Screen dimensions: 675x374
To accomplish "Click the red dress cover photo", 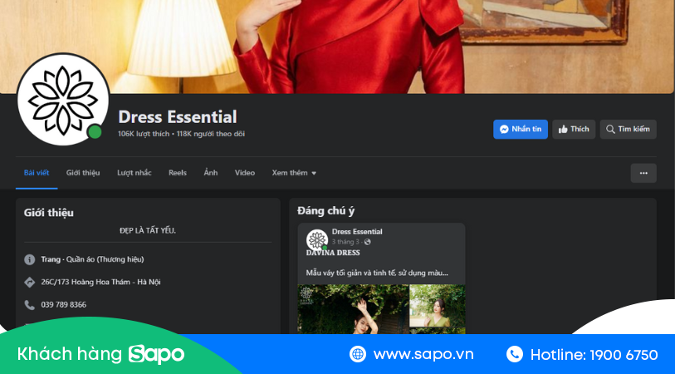I will tap(337, 46).
